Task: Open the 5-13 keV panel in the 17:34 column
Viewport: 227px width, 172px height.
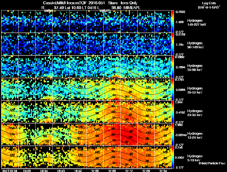Action: tap(163, 157)
